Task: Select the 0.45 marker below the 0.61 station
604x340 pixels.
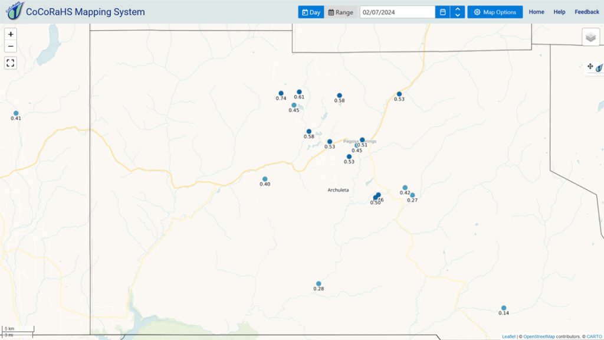Action: pos(294,105)
